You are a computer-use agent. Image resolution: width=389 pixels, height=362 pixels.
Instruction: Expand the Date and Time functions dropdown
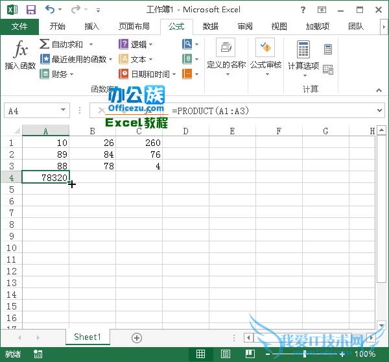pyautogui.click(x=174, y=74)
